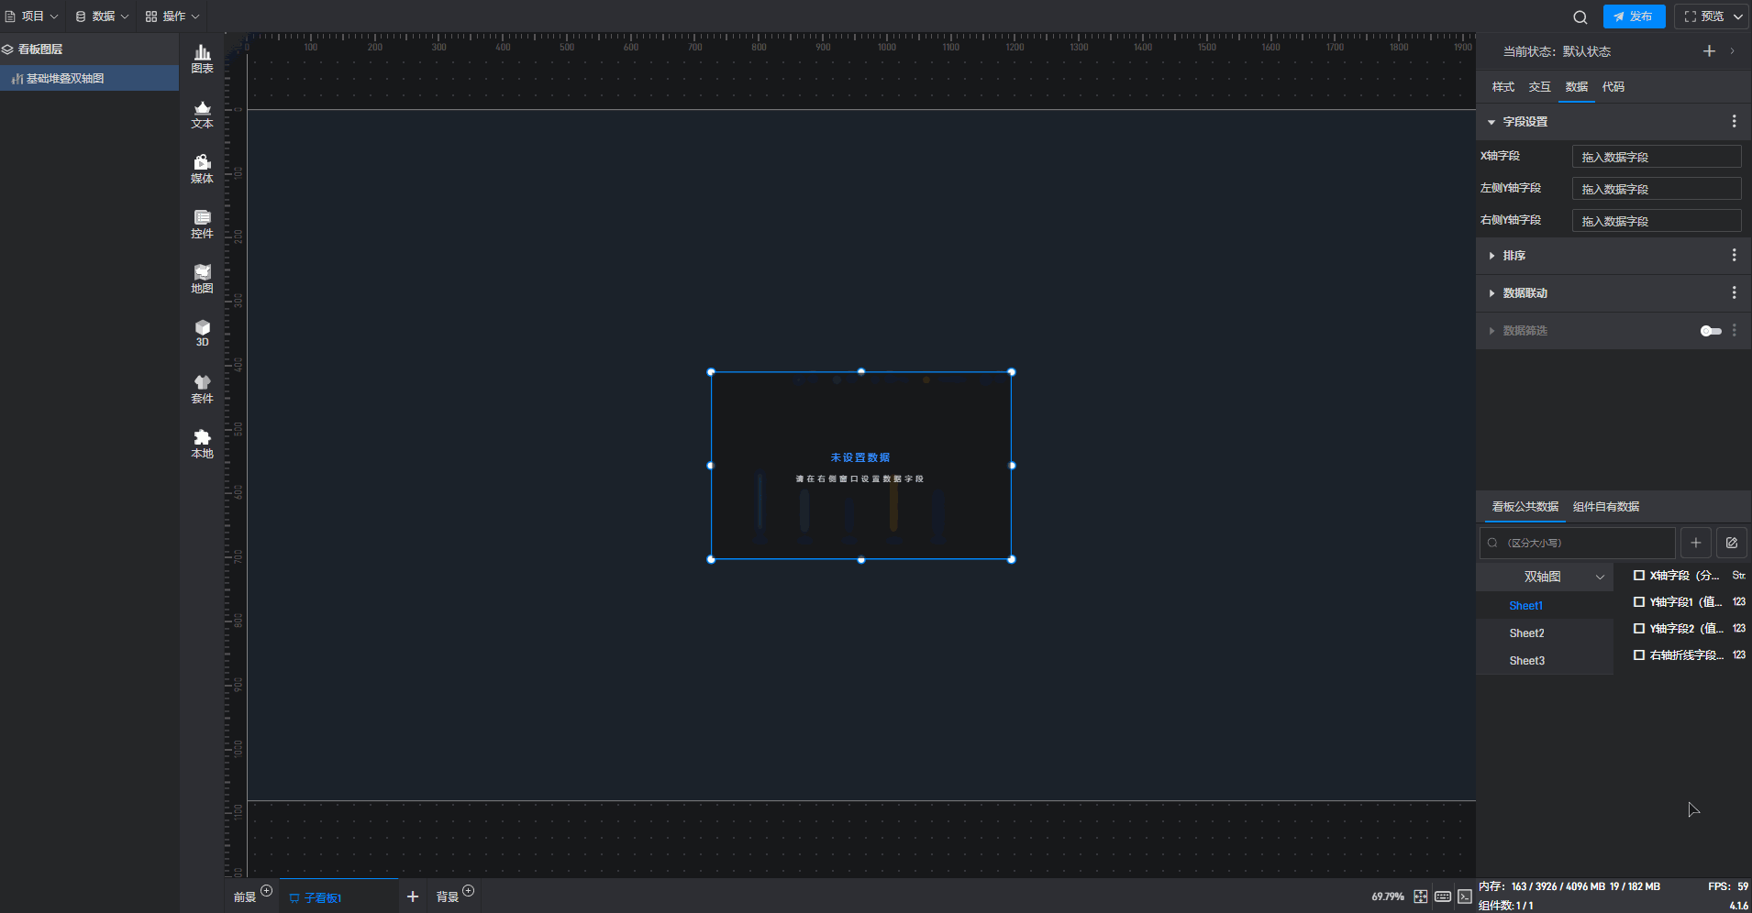
Task: Select Sheet2 in the data list
Action: [x=1526, y=633]
